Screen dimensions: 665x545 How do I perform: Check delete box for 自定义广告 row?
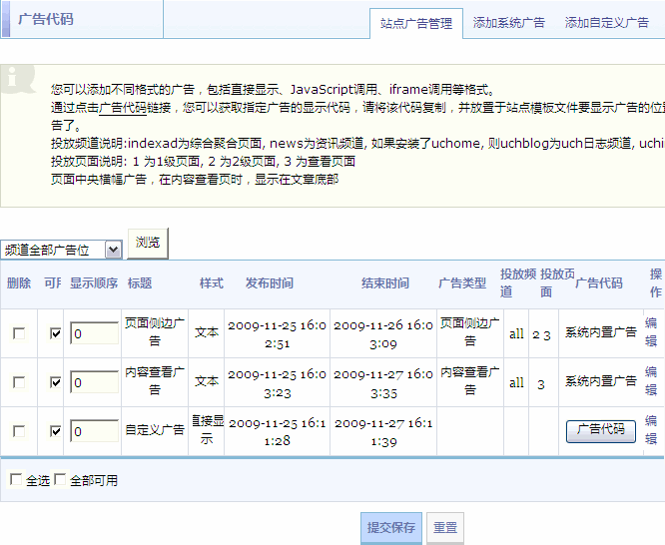(18, 431)
